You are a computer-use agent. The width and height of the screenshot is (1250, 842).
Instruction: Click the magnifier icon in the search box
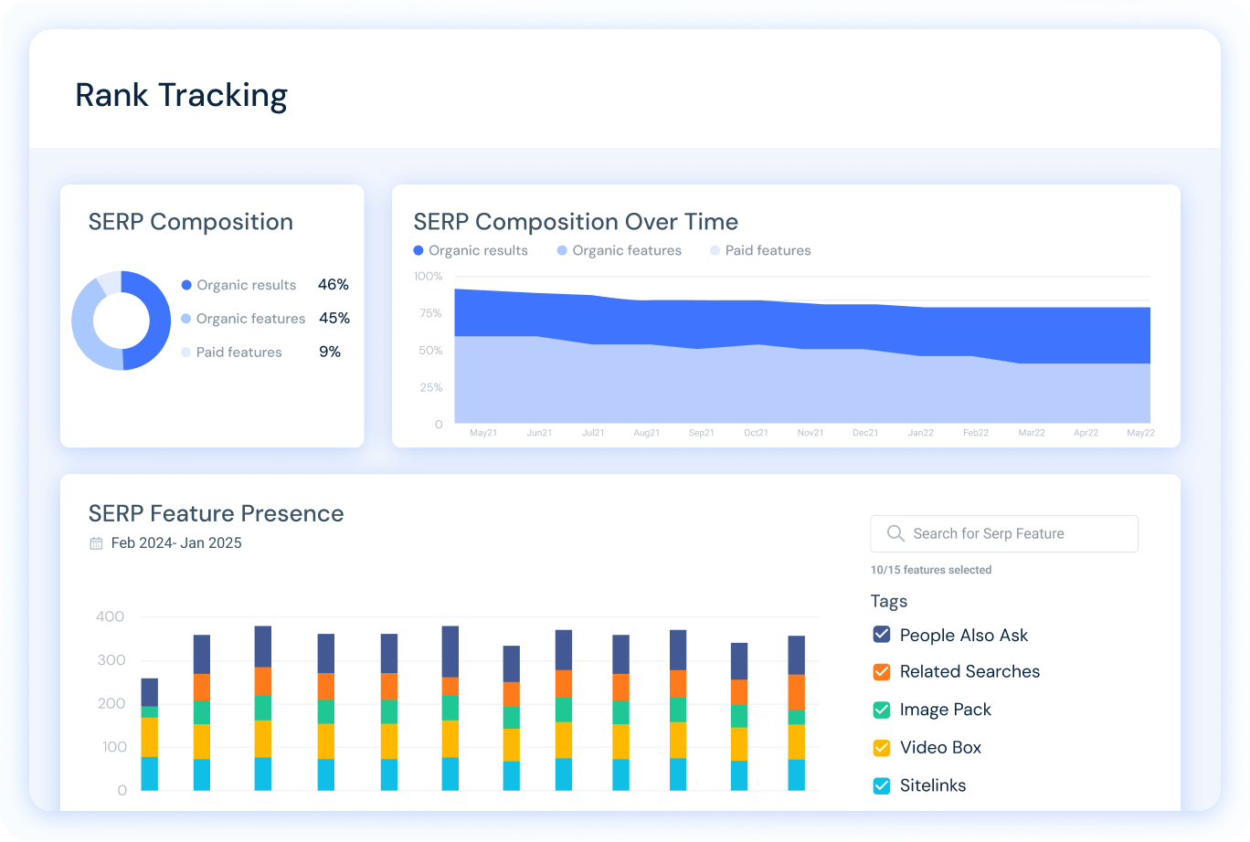click(x=895, y=533)
